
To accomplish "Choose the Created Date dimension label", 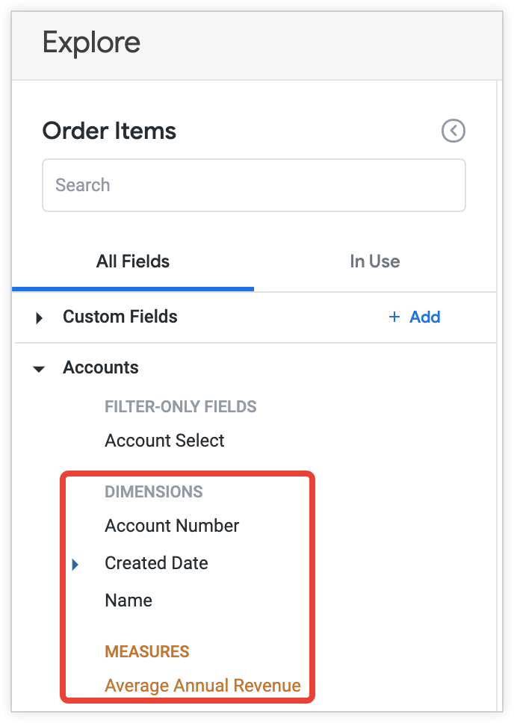I will click(x=156, y=563).
